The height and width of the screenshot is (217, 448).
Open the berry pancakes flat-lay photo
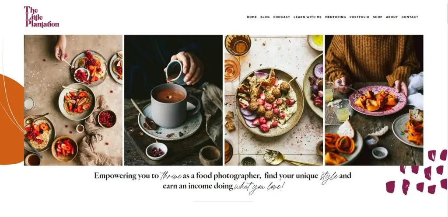73,100
